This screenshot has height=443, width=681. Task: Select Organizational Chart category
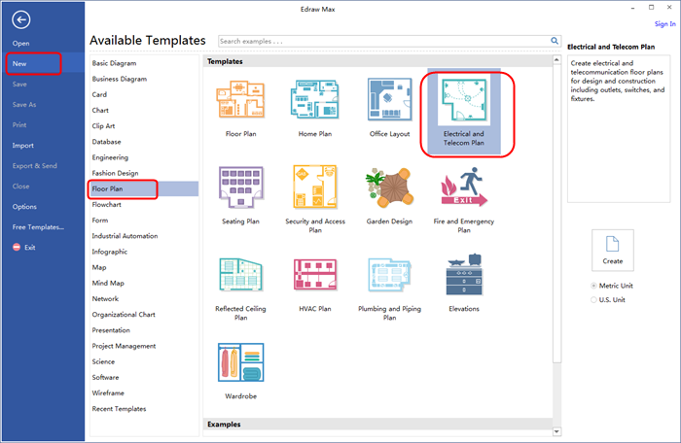[x=124, y=314]
